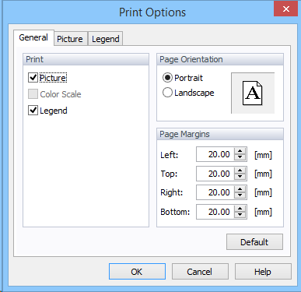Decrease the Bottom margin with down arrow
Image resolution: width=301 pixels, height=292 pixels.
(240, 215)
